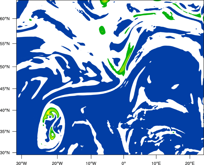
Task: Click the 30°W longitude axis label
Action: coord(22,163)
